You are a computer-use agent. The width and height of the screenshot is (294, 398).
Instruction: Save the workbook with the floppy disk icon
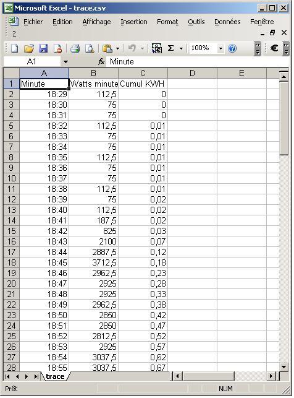tap(43, 48)
